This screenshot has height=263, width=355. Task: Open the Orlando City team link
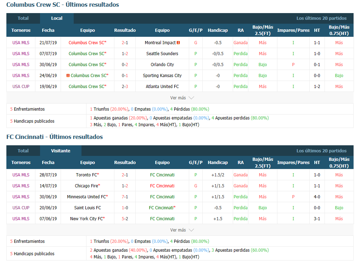pyautogui.click(x=162, y=65)
